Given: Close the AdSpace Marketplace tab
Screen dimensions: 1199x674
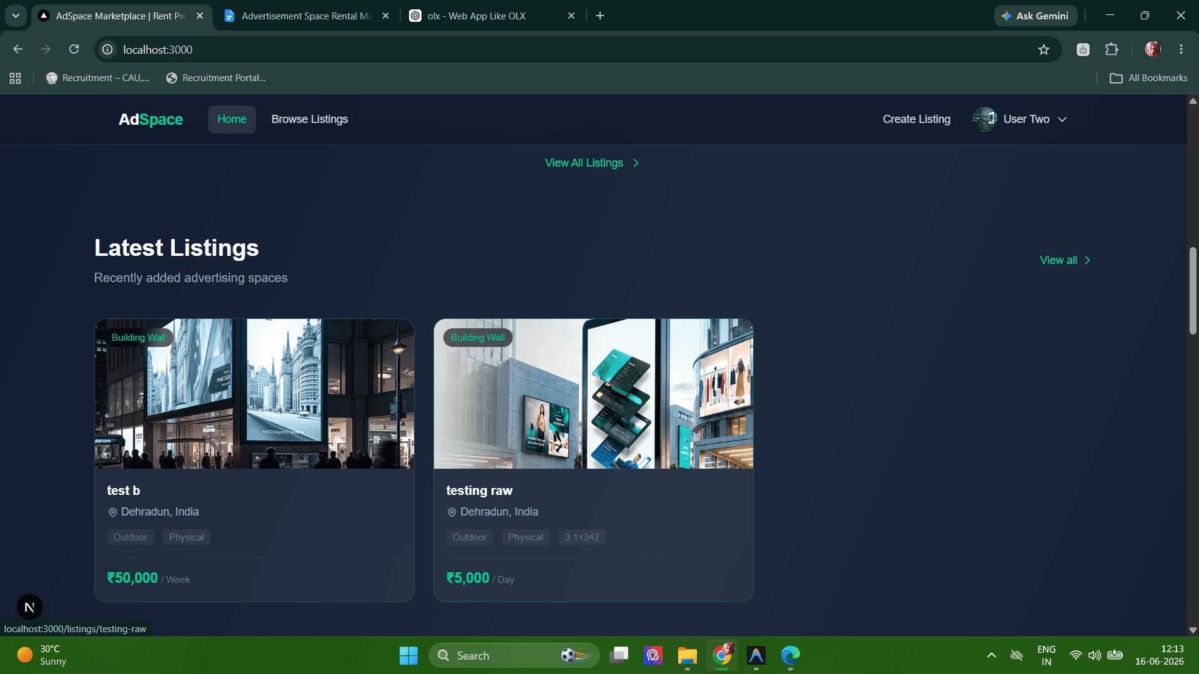Looking at the screenshot, I should coord(200,16).
